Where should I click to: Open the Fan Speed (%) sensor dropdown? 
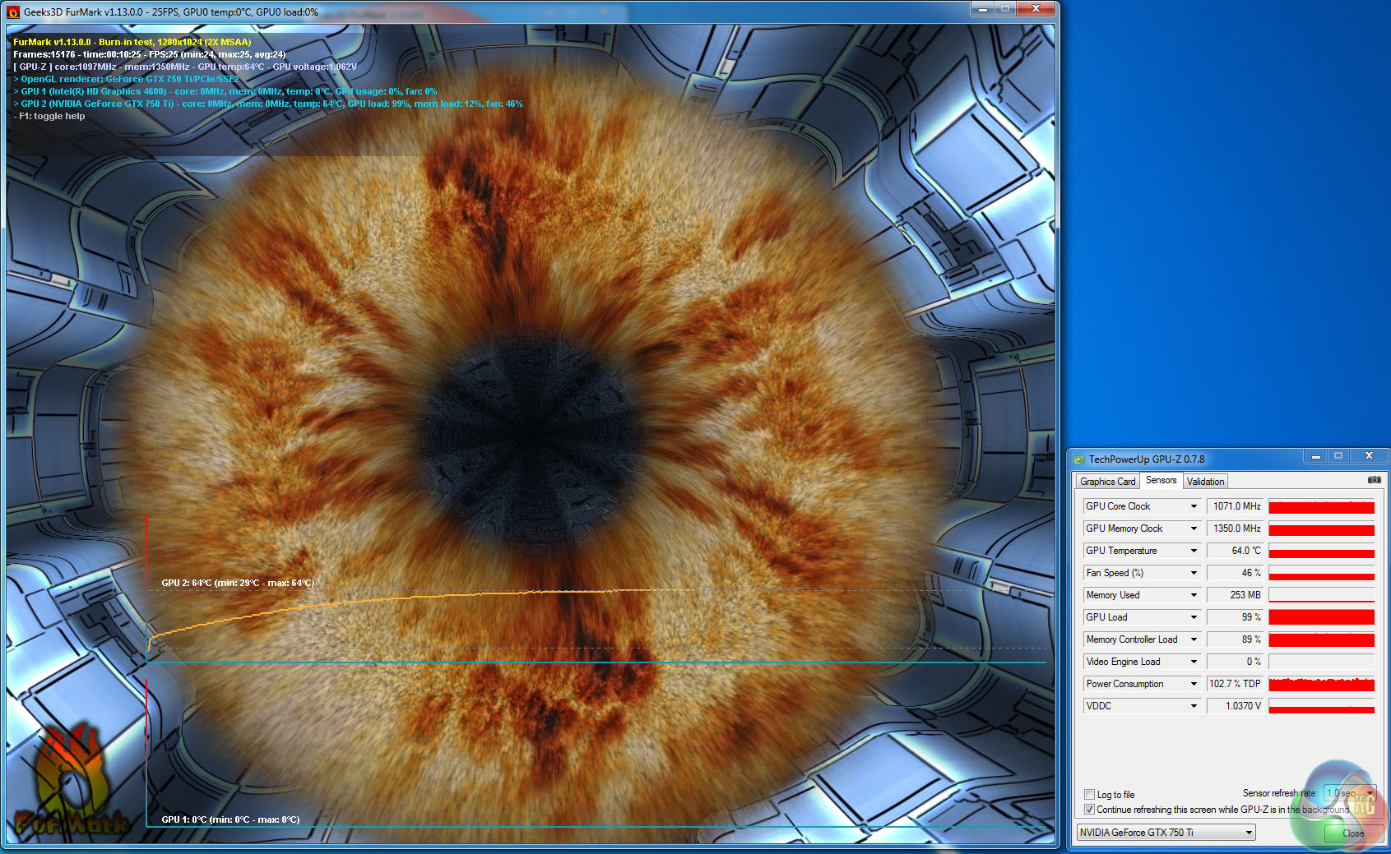tap(1194, 573)
